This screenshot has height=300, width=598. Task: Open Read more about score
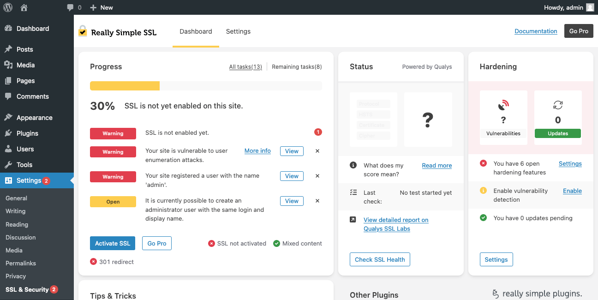point(437,165)
